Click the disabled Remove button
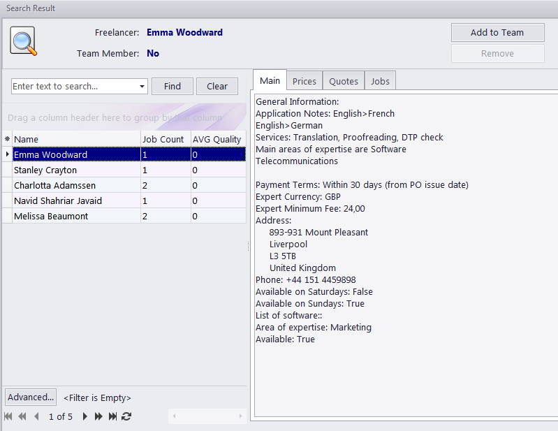558x431 pixels. coord(497,53)
